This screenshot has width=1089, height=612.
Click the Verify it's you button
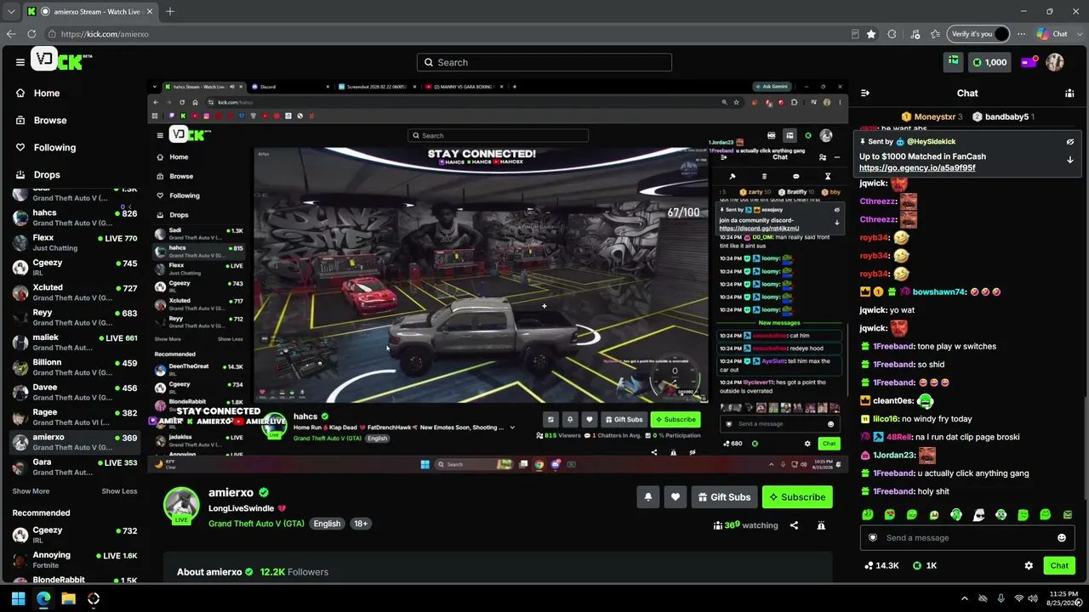click(x=978, y=34)
